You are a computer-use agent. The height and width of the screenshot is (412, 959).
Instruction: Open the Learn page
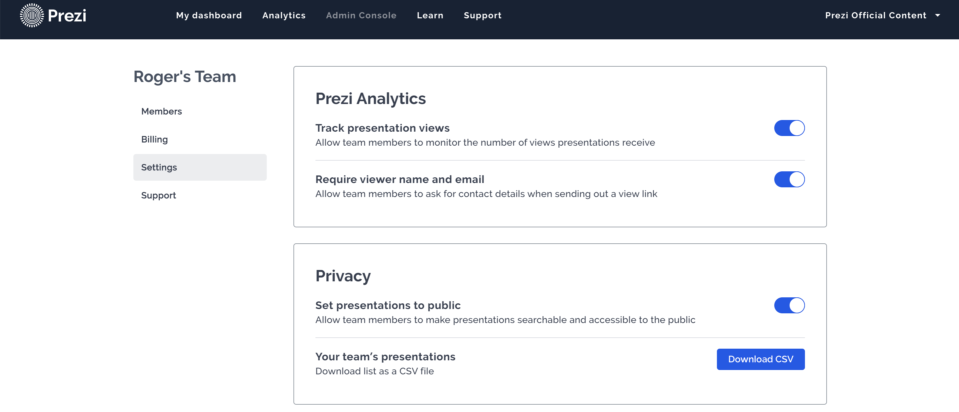(430, 16)
